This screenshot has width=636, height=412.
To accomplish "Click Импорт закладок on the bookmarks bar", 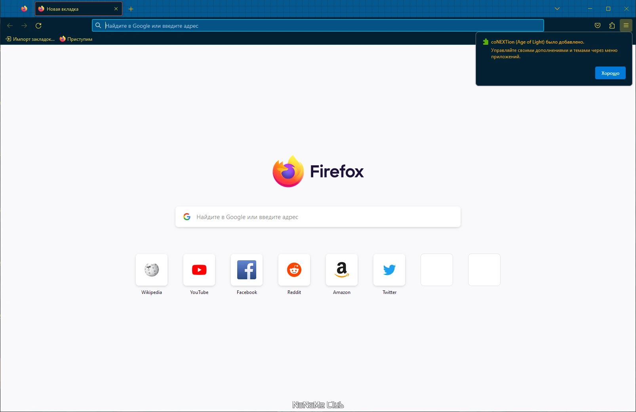I will [x=31, y=39].
